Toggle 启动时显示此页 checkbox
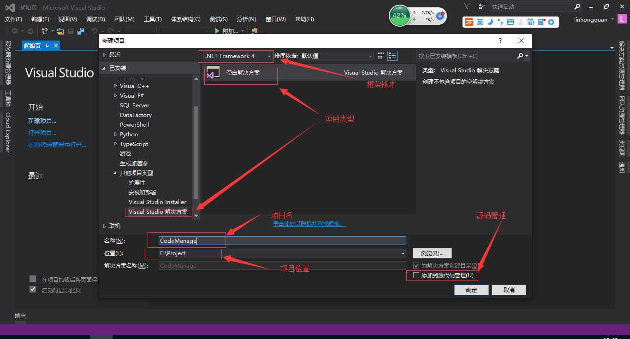Viewport: 630px width, 339px height. click(33, 289)
